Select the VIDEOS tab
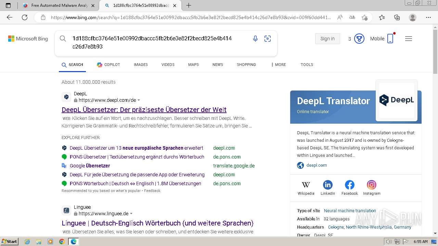438x246 pixels. tap(168, 65)
